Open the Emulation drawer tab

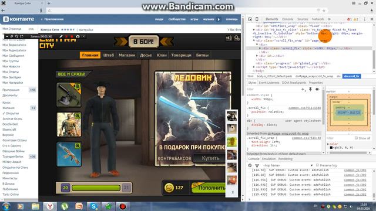pyautogui.click(x=268, y=159)
